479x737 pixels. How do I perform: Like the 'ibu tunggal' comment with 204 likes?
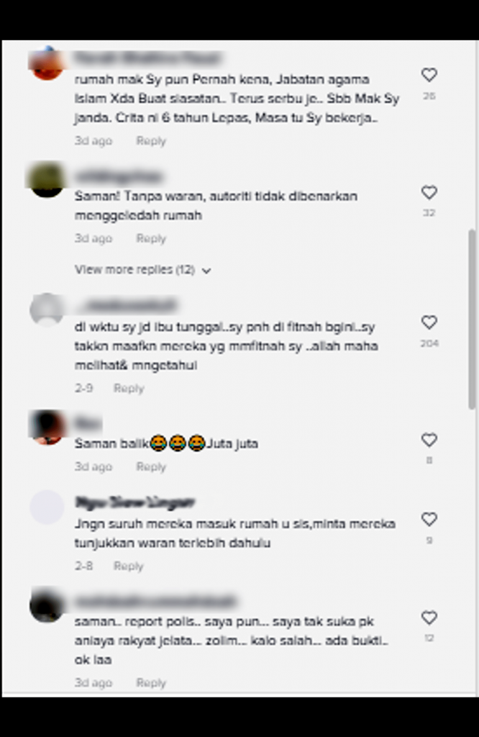[429, 322]
